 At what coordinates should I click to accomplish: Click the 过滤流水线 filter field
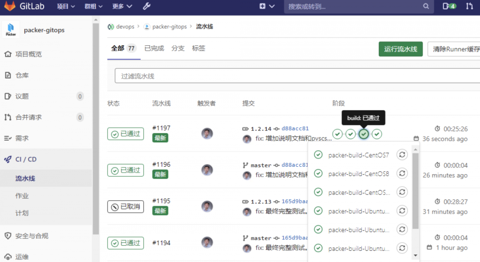click(297, 76)
